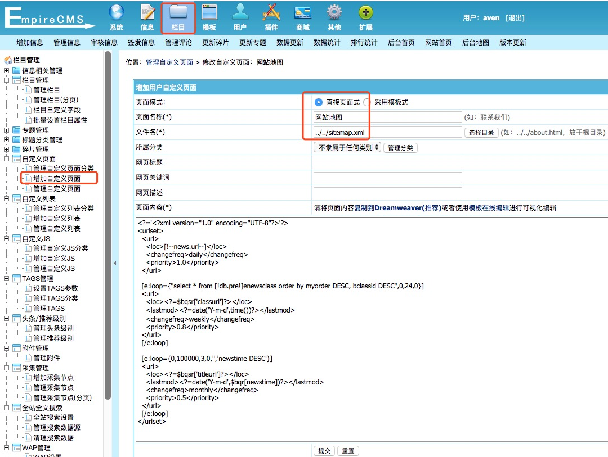The image size is (608, 457).
Task: Open the 模板 (Template) manager icon
Action: tap(209, 17)
